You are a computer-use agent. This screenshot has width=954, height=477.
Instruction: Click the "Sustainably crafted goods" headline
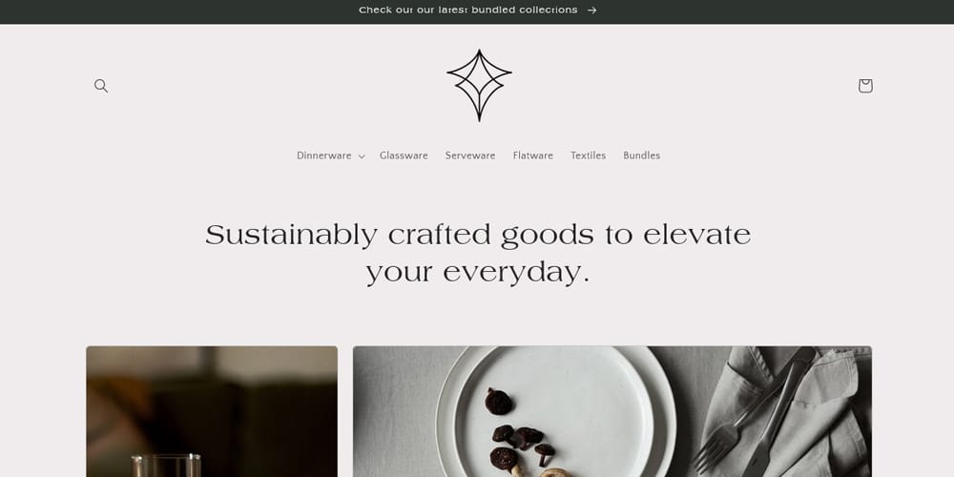pos(478,253)
